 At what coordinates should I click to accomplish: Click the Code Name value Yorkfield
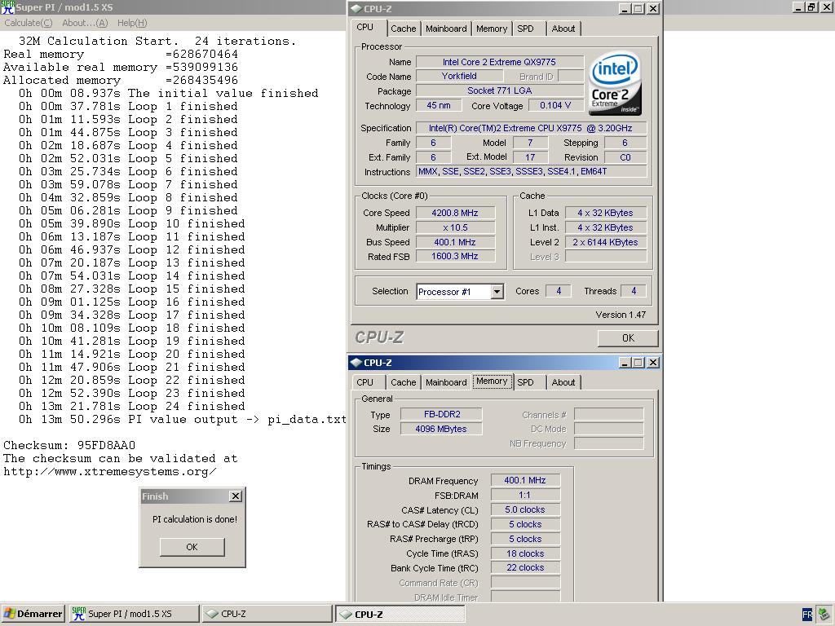click(459, 76)
